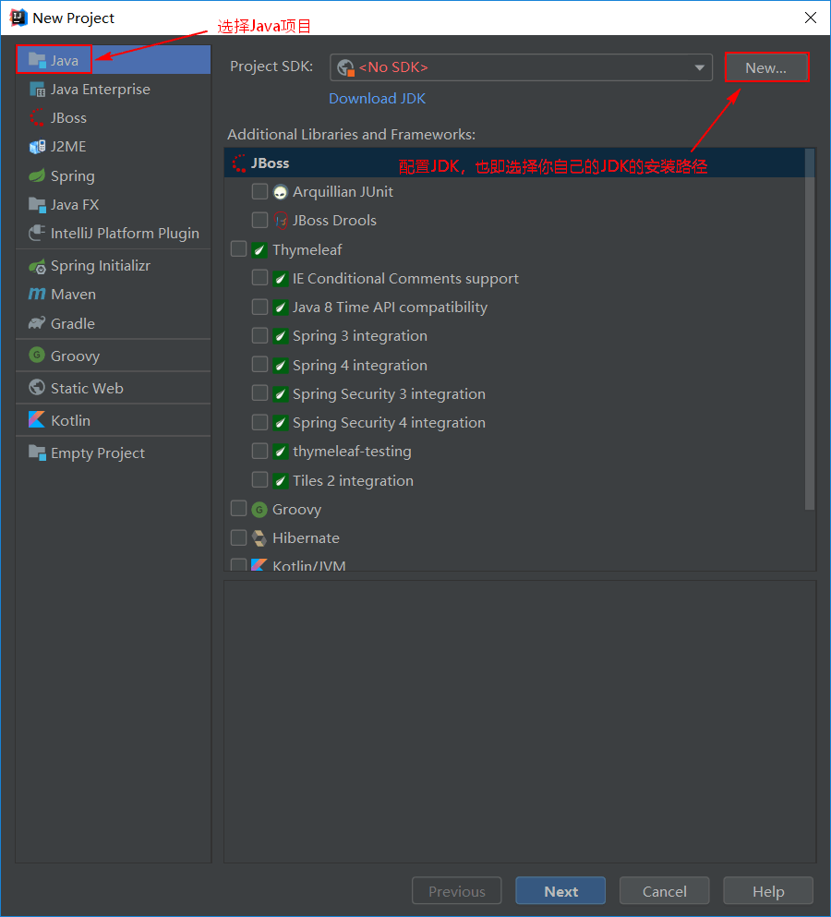Click 'Spring Security 4 integration' label
The width and height of the screenshot is (831, 917).
pyautogui.click(x=389, y=422)
